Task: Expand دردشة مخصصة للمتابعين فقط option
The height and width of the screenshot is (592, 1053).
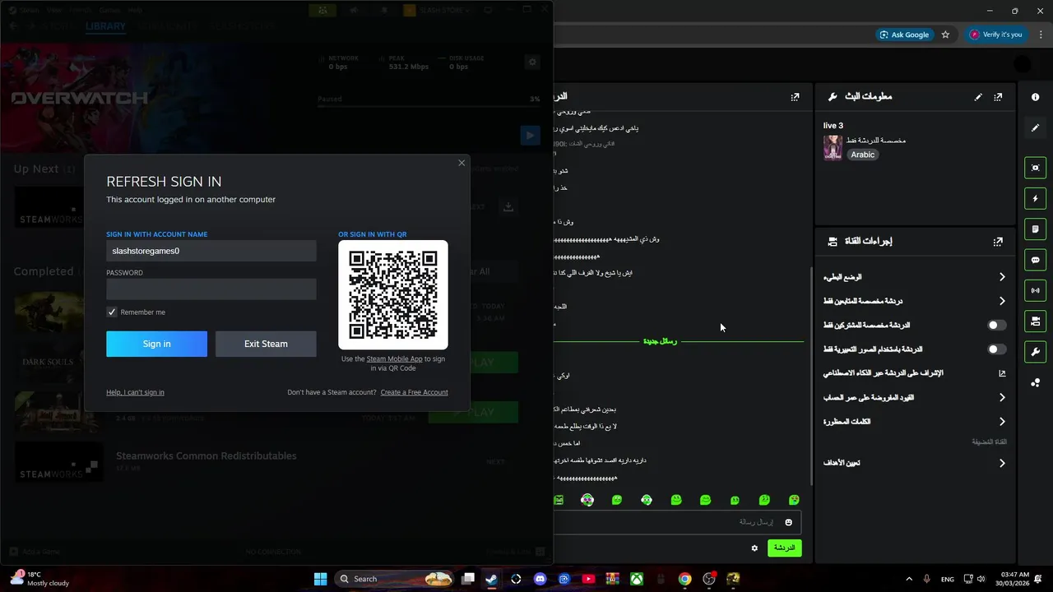Action: click(915, 301)
